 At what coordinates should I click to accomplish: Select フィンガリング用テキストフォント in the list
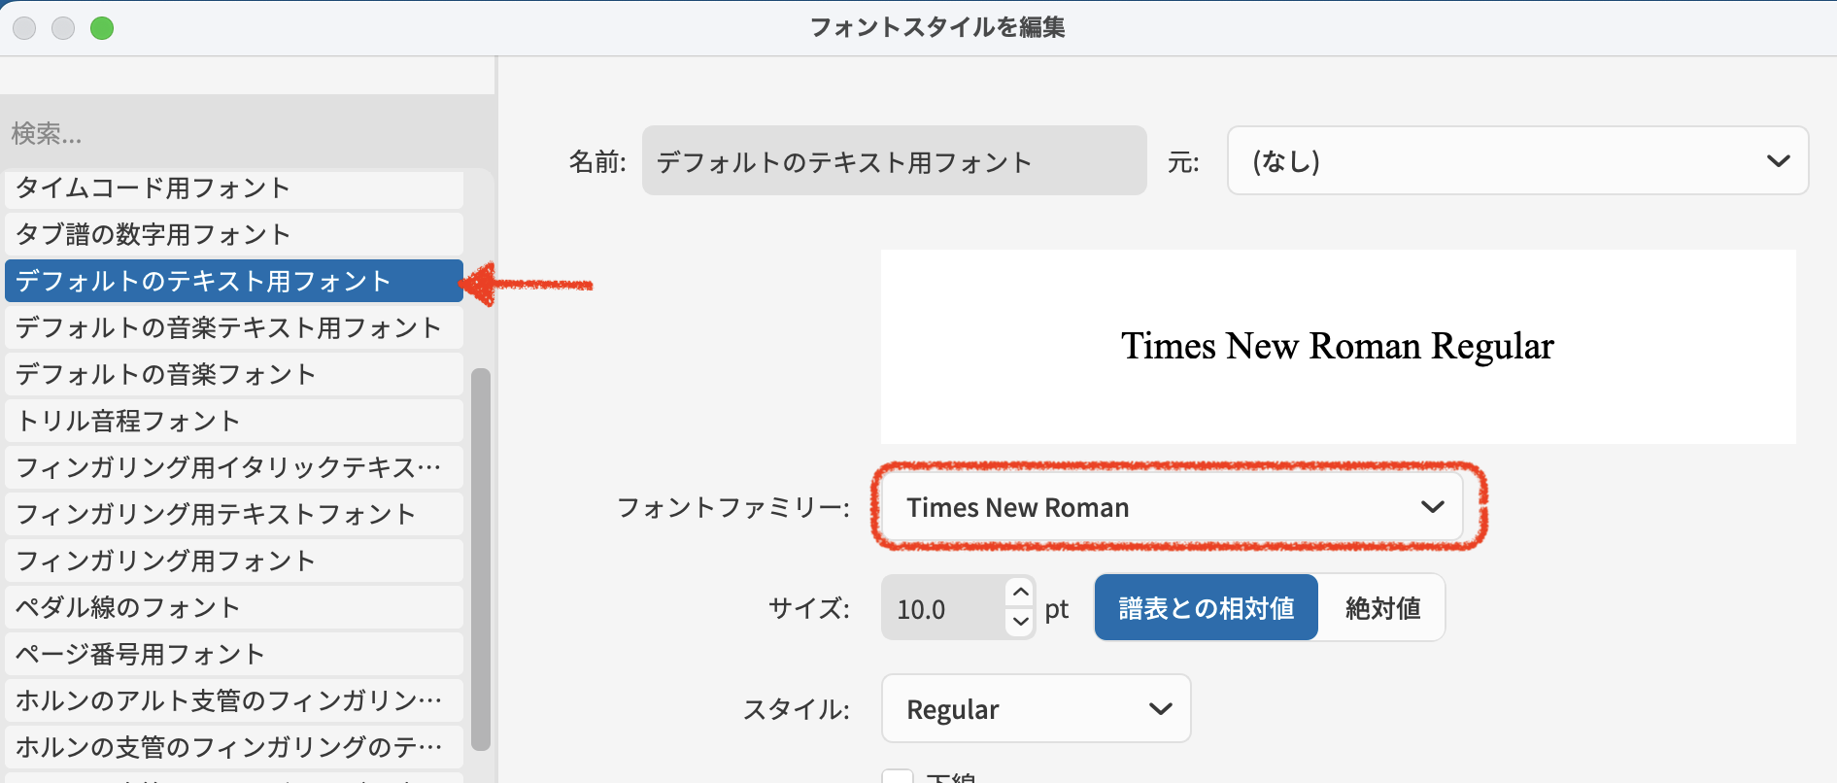[x=233, y=514]
